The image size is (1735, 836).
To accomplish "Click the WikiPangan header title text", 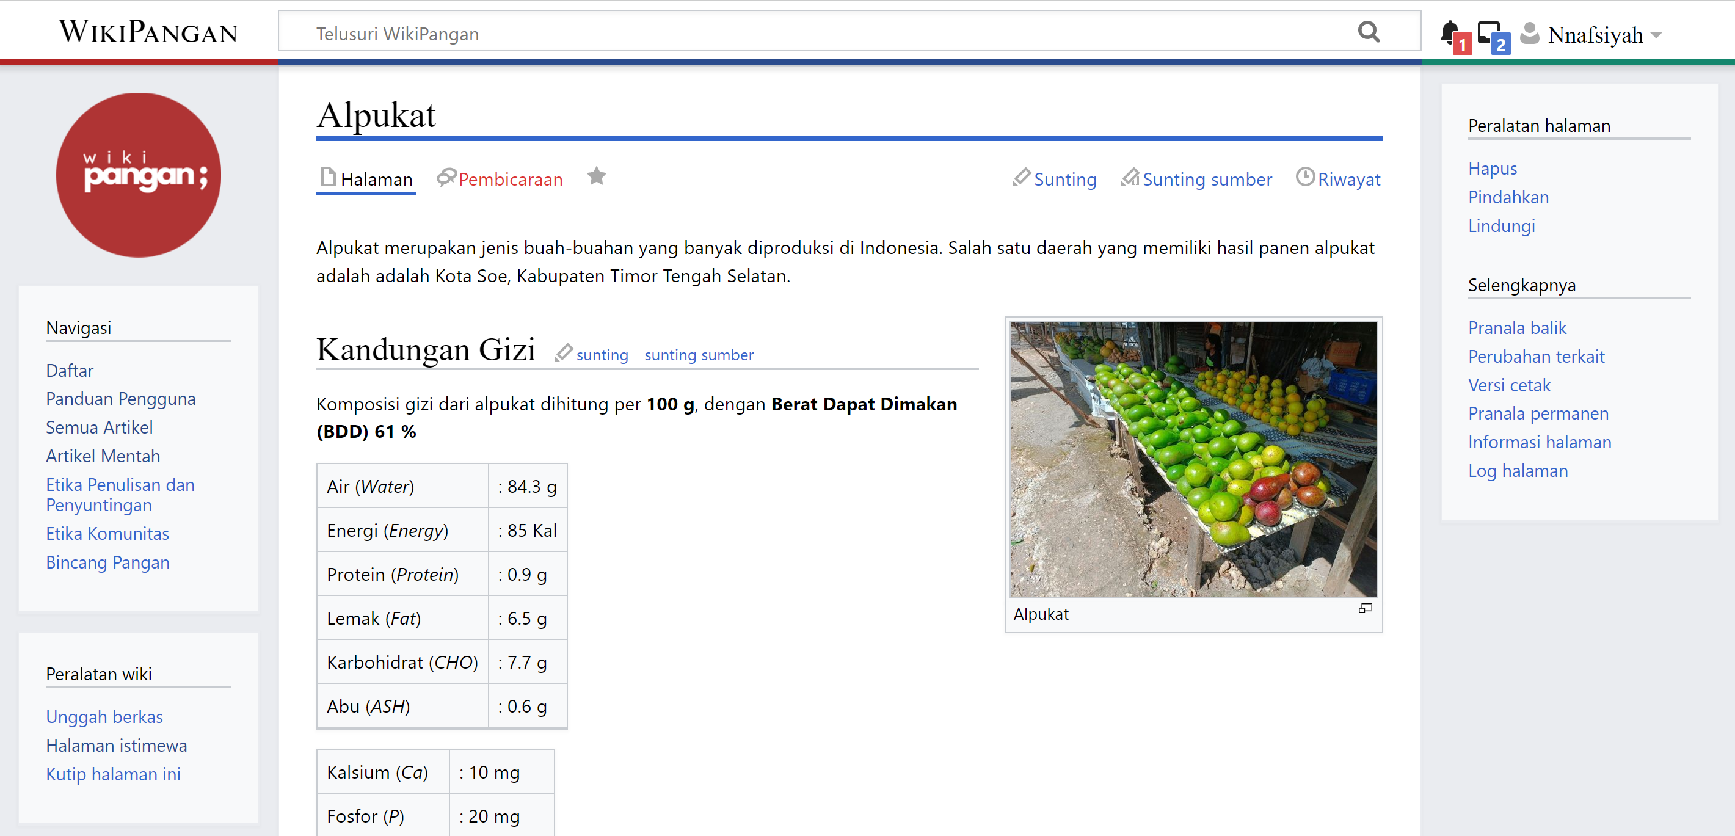I will pos(148,32).
